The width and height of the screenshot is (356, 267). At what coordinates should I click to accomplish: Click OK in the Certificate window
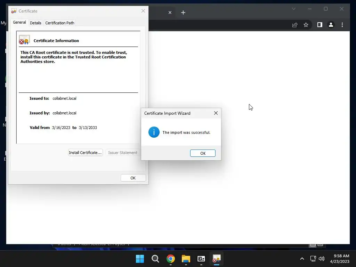pos(133,178)
